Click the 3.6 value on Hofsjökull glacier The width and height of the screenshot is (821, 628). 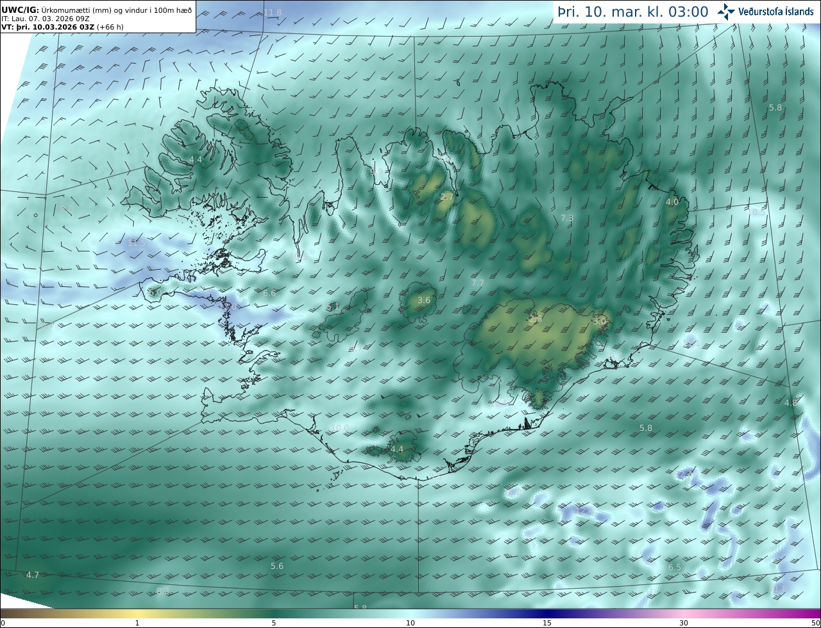pos(424,300)
